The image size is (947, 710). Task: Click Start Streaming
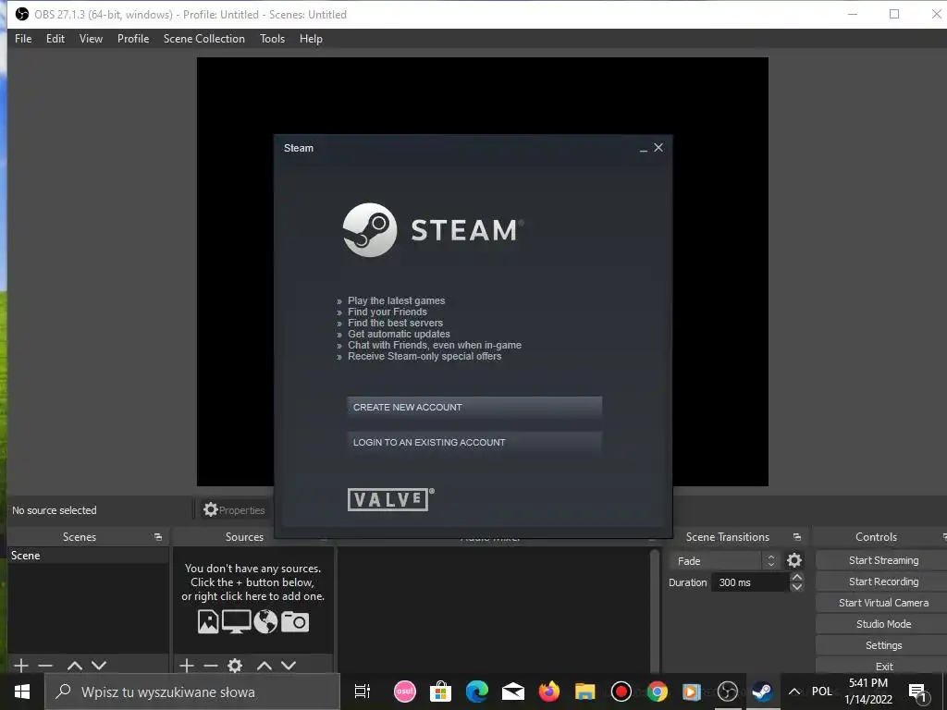coord(883,560)
